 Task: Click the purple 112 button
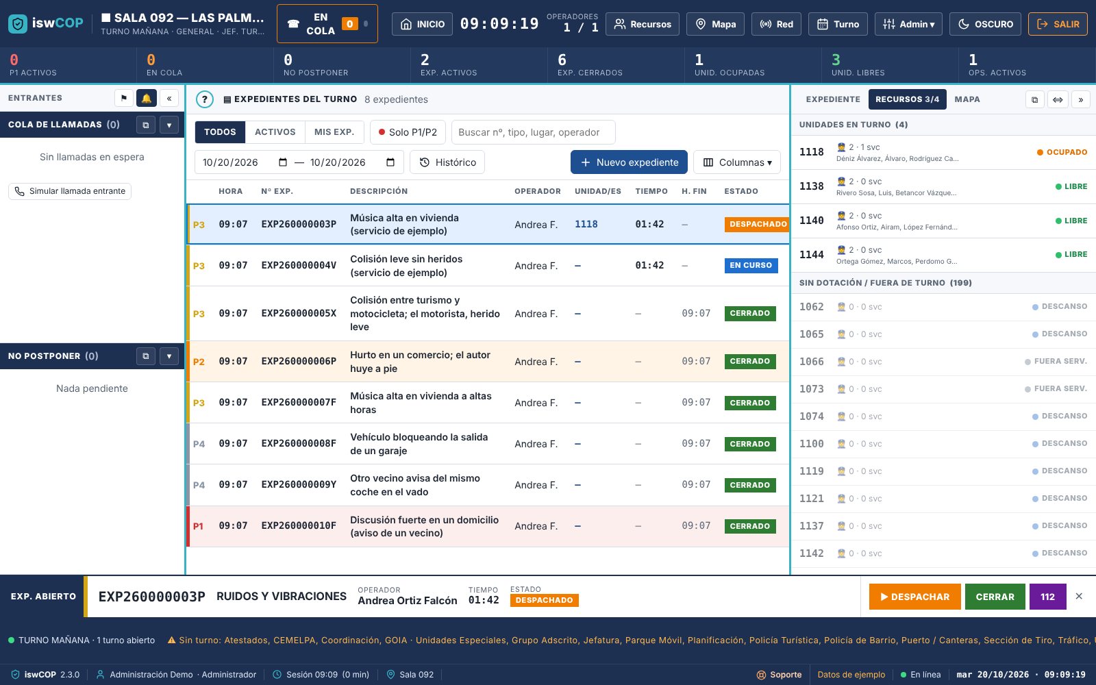1048,597
